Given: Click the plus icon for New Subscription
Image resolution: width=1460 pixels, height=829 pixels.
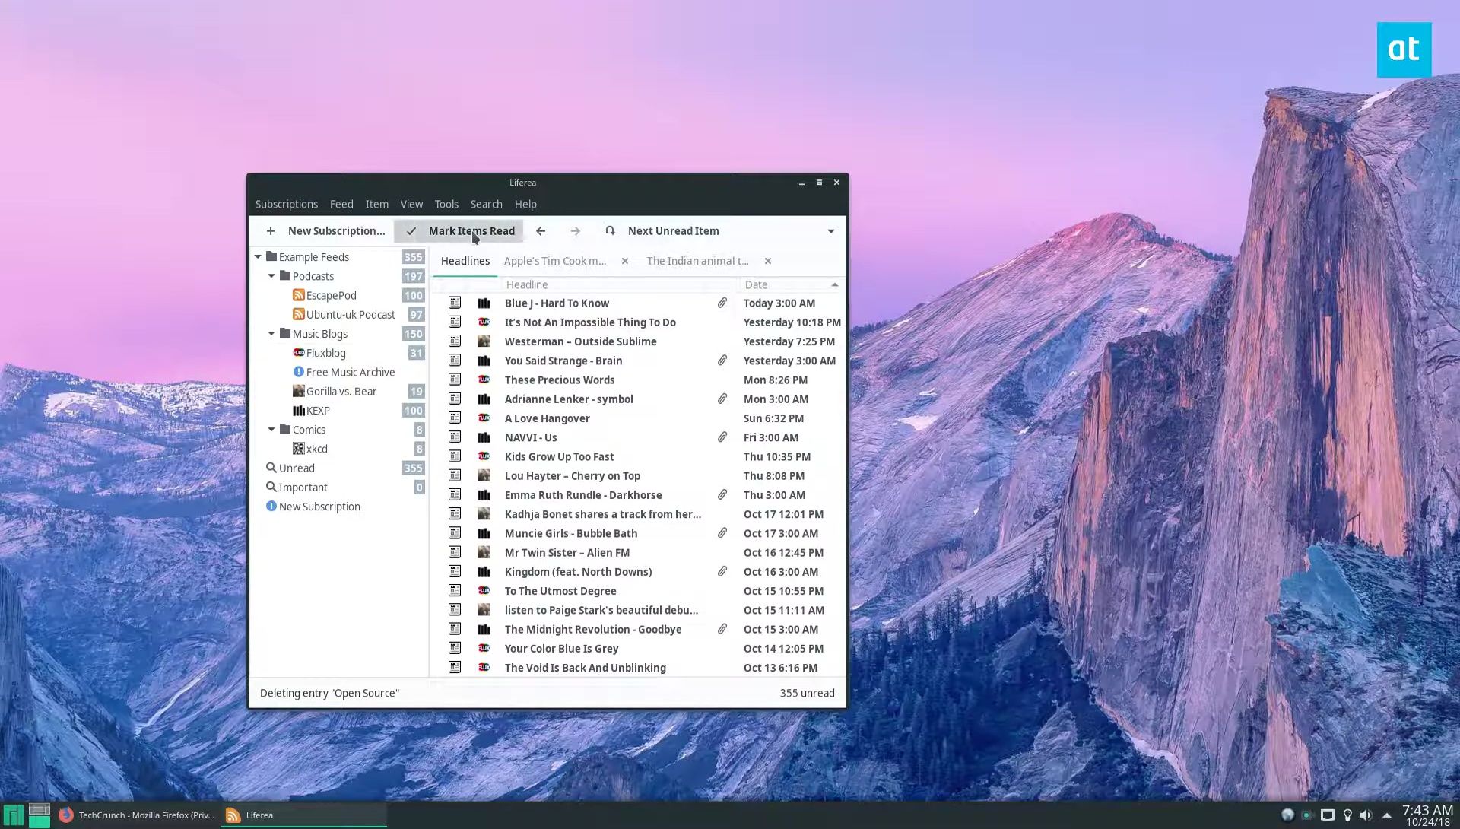Looking at the screenshot, I should coord(271,231).
